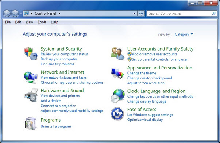
Task: Open the View menu
Action: click(x=29, y=22)
